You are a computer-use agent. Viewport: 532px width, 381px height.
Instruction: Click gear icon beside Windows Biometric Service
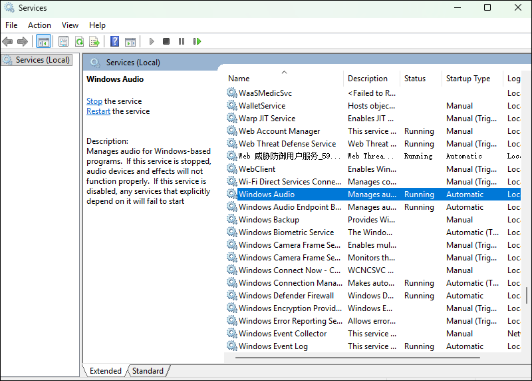231,232
